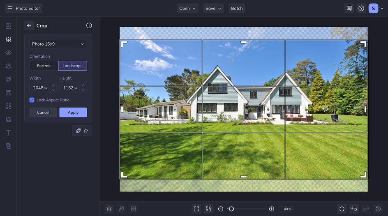Viewport: 388px width, 216px height.
Task: Click the top-left crop corner handle
Action: (124, 44)
